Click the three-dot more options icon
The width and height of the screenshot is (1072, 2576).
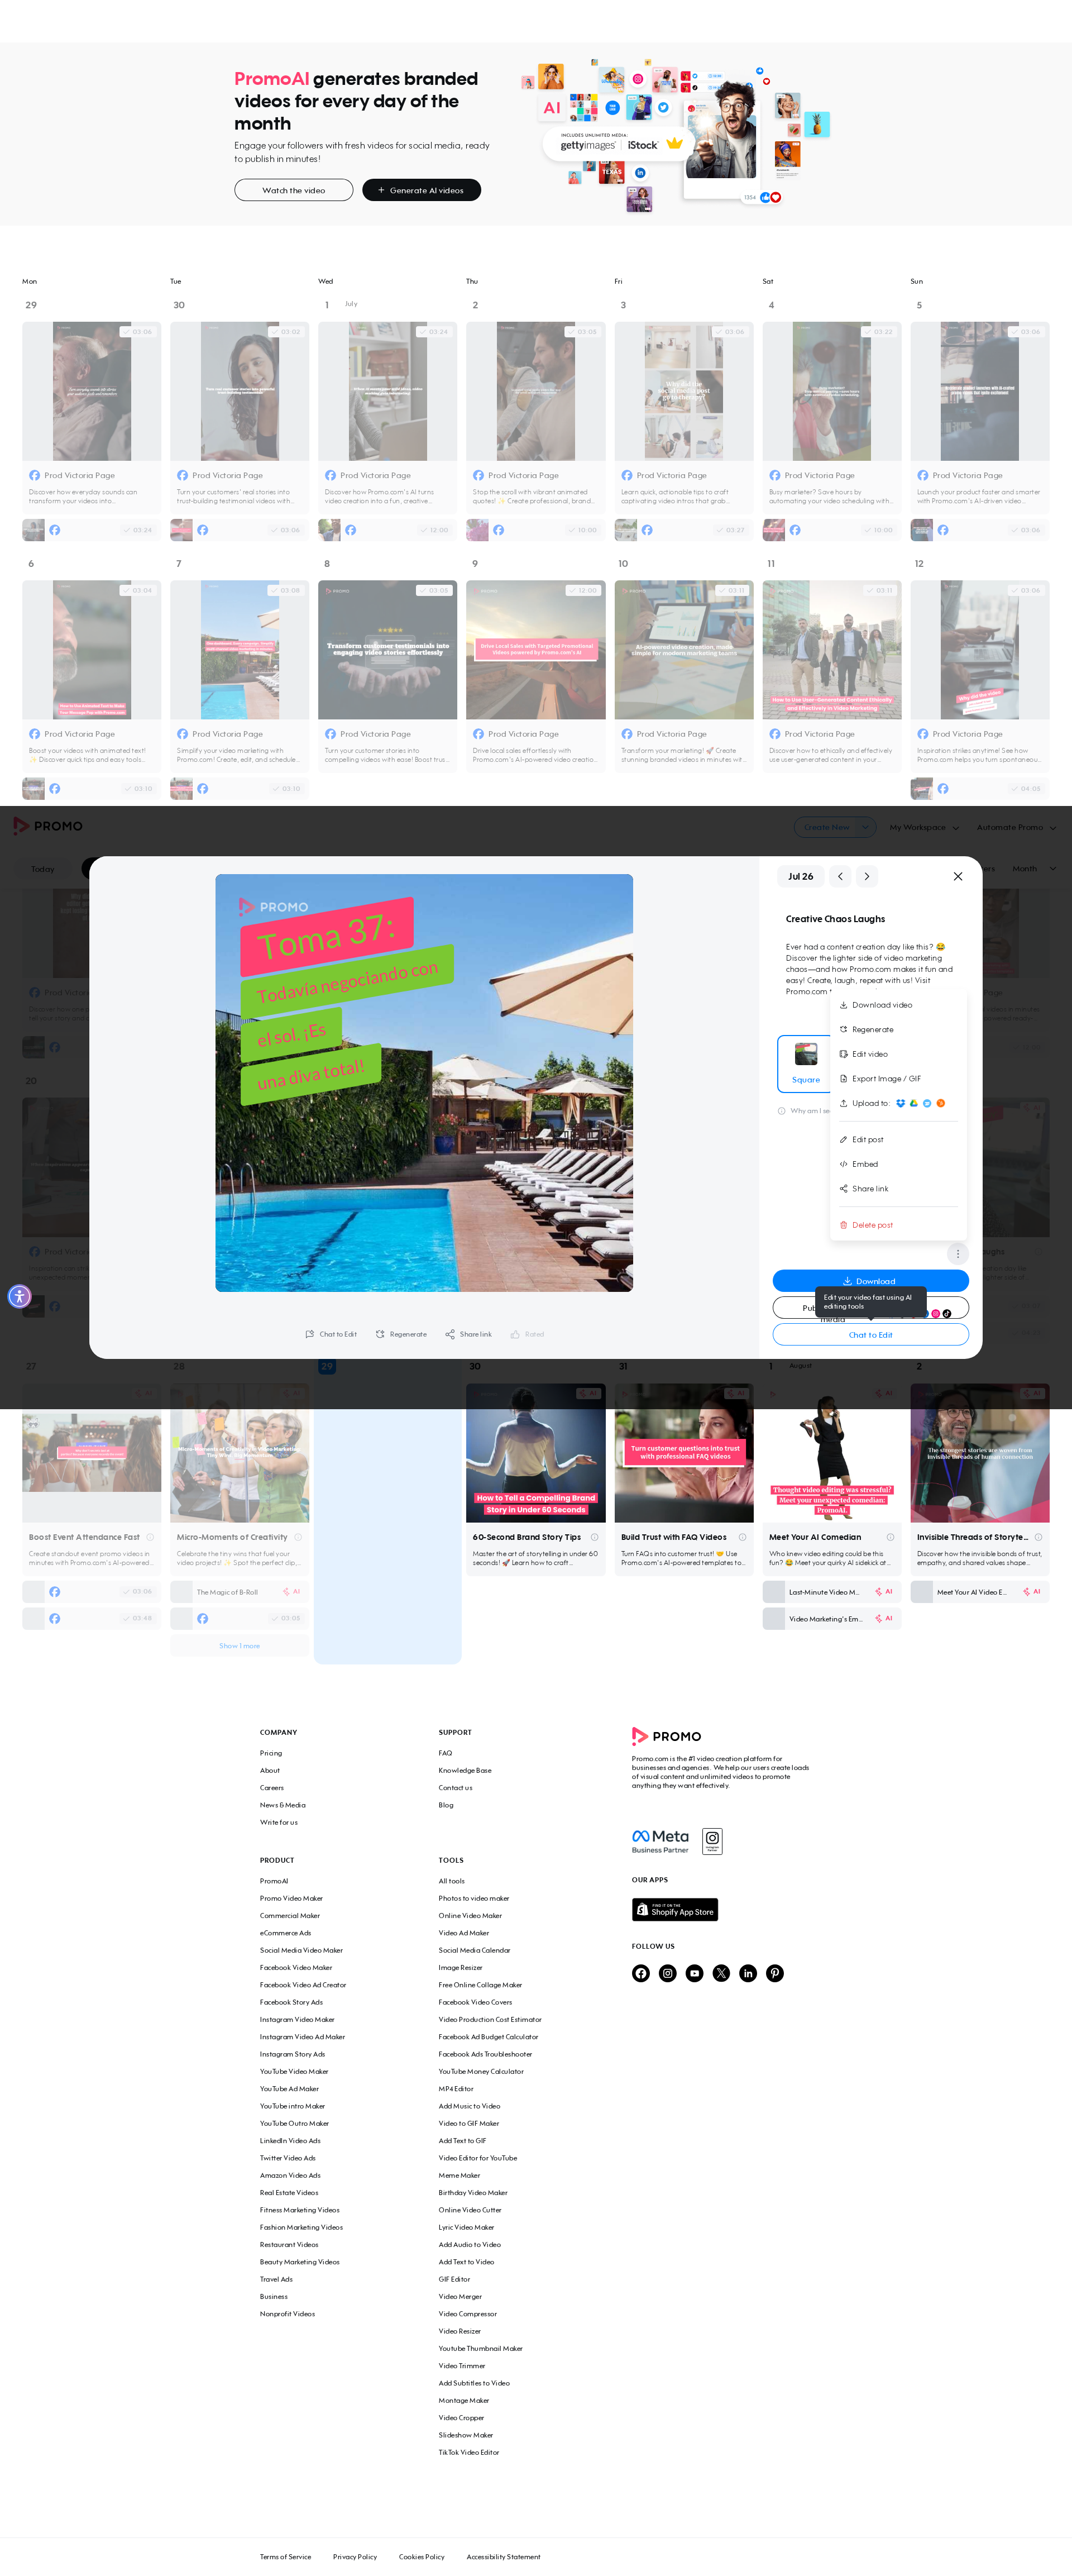(x=958, y=1253)
